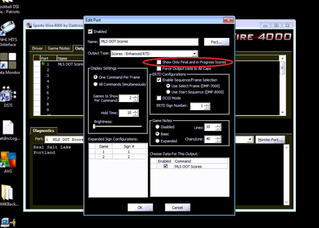Screen dimensions: 319x228
Task: Click the green status icon for port 1
Action: [43, 64]
